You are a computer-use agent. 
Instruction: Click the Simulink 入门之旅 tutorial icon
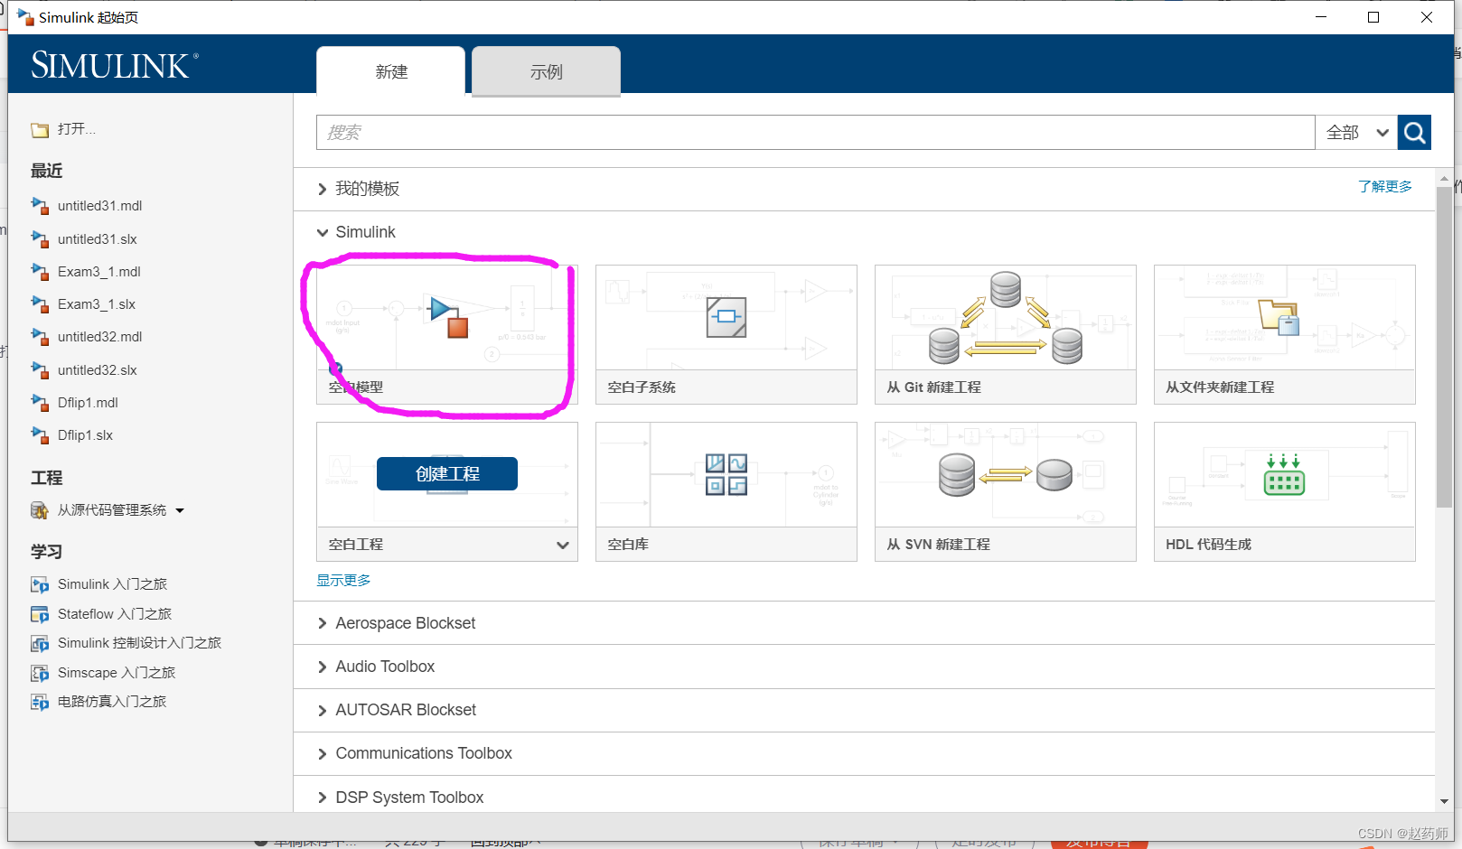pos(40,585)
